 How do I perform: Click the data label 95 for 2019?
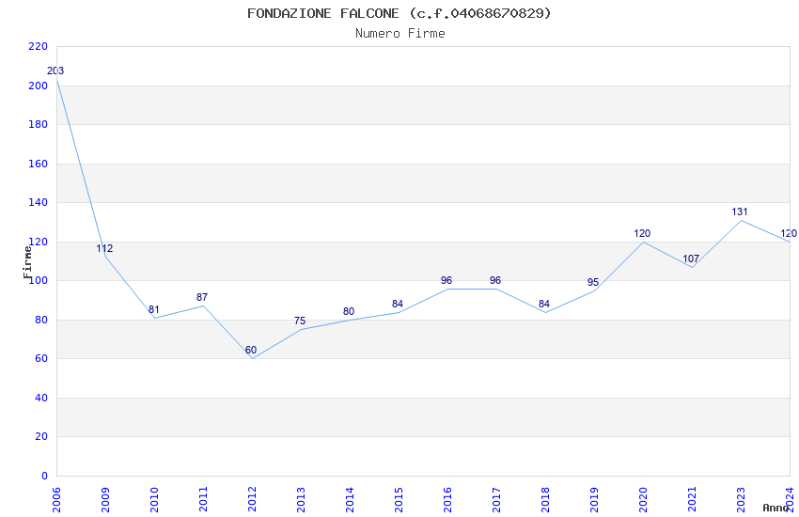point(593,283)
